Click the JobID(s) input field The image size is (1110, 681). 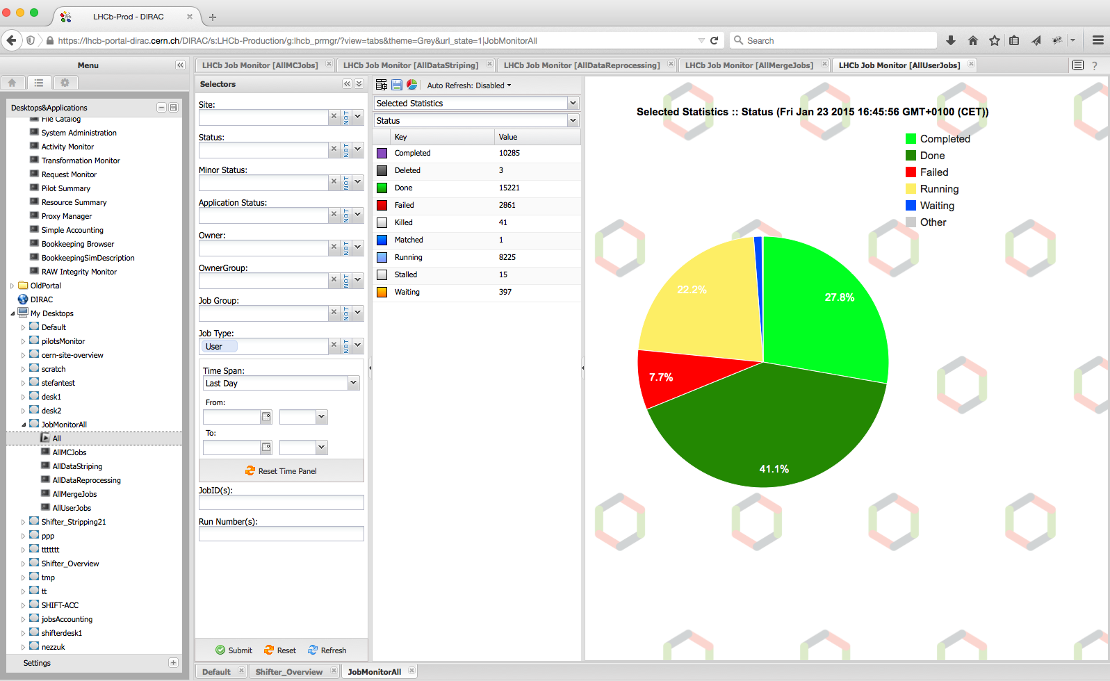[x=281, y=502]
